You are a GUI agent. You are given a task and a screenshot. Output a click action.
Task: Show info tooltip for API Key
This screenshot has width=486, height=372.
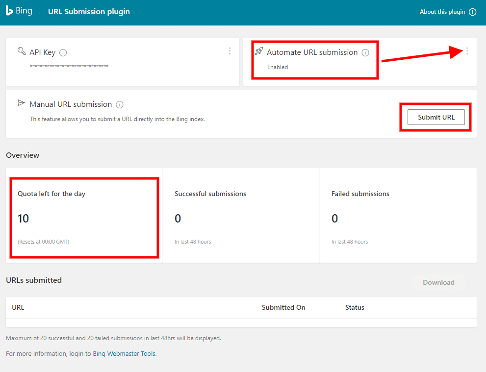(63, 52)
